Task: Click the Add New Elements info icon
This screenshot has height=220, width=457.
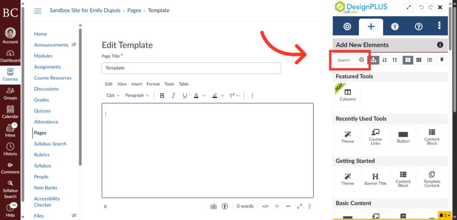Action: tap(440, 45)
